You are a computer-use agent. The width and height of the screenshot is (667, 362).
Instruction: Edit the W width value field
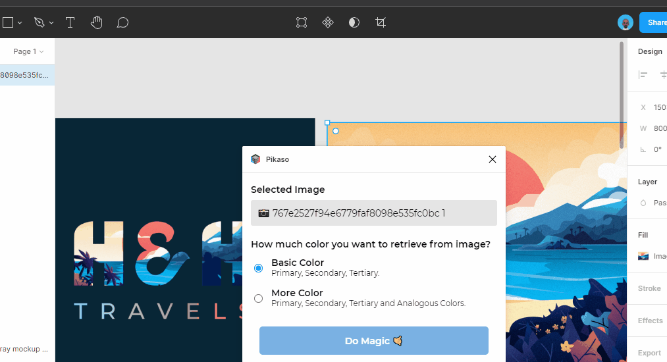(x=659, y=128)
